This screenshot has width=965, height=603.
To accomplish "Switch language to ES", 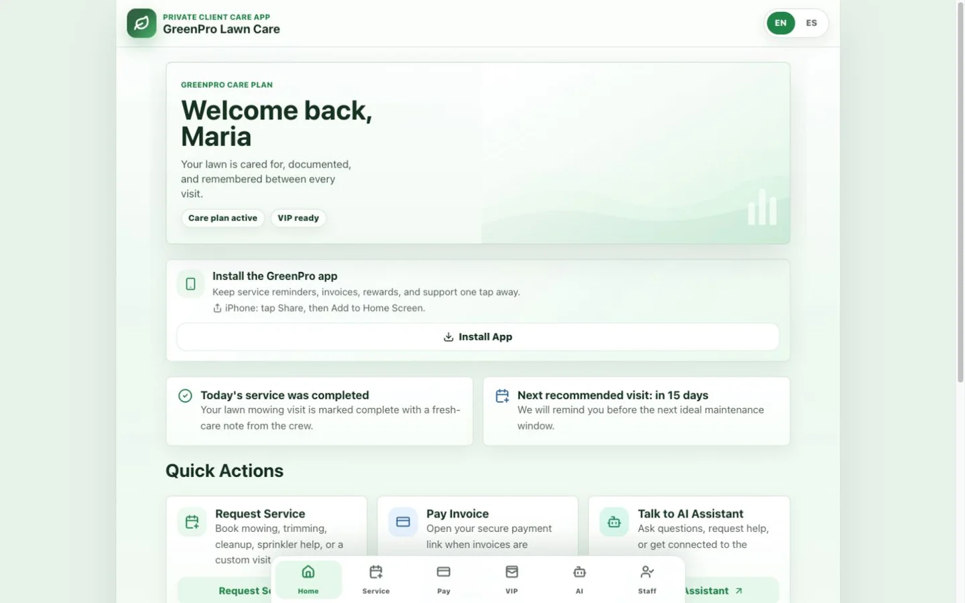I will coord(812,23).
